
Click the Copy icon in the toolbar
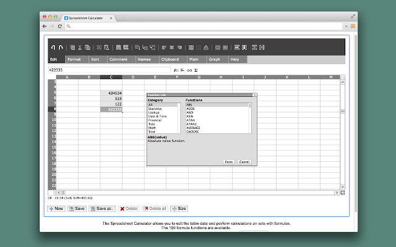72,48
